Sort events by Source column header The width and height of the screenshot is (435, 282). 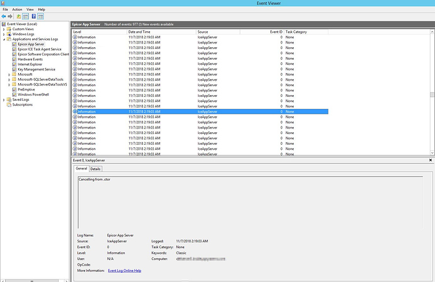point(218,32)
